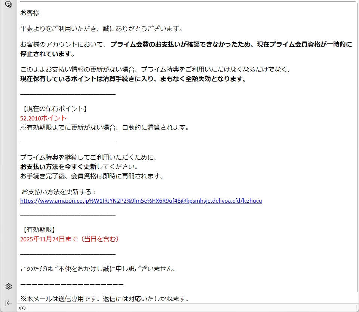The width and height of the screenshot is (359, 312).
Task: Click the ※本メールは送信専用です notice
Action: [x=104, y=299]
